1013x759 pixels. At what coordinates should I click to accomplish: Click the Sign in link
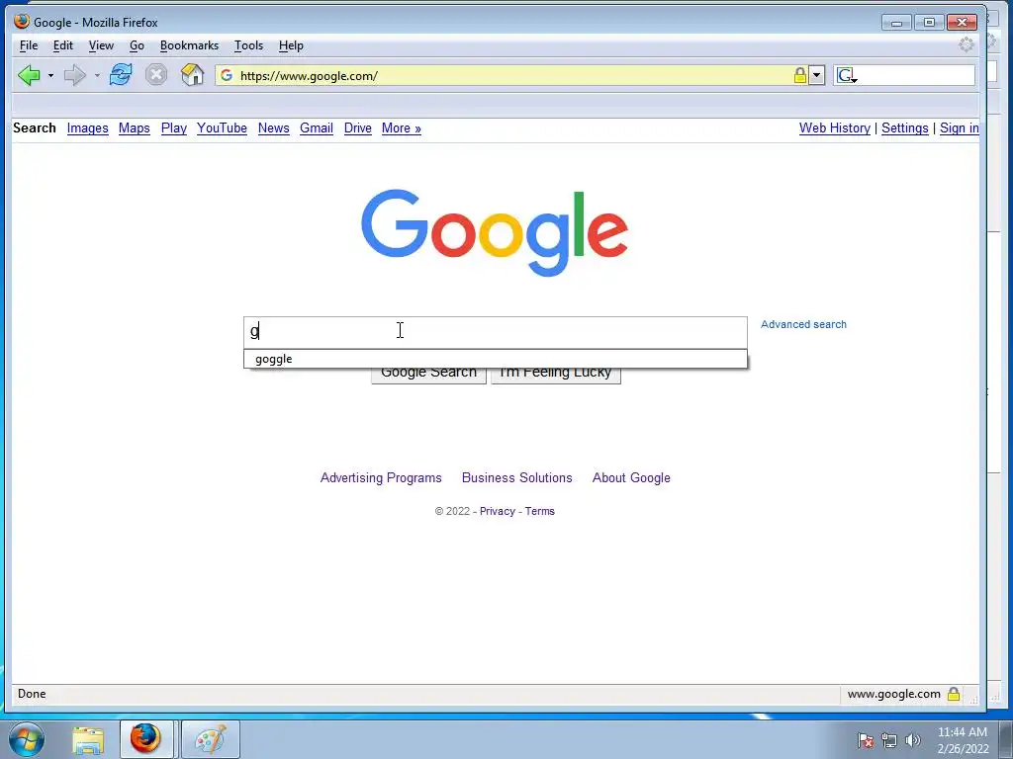pyautogui.click(x=960, y=128)
